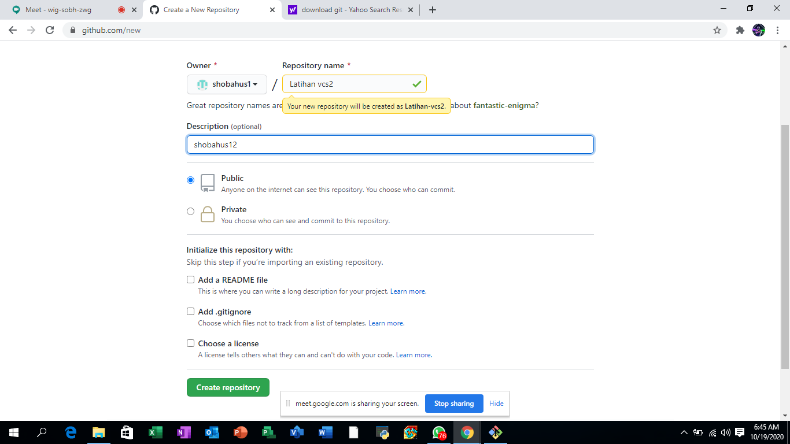
Task: Click the Chrome extensions puzzle icon
Action: pos(740,30)
